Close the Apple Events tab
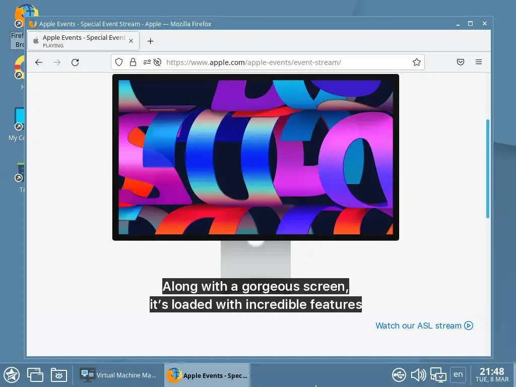Viewport: 516px width, 387px height. click(x=131, y=41)
